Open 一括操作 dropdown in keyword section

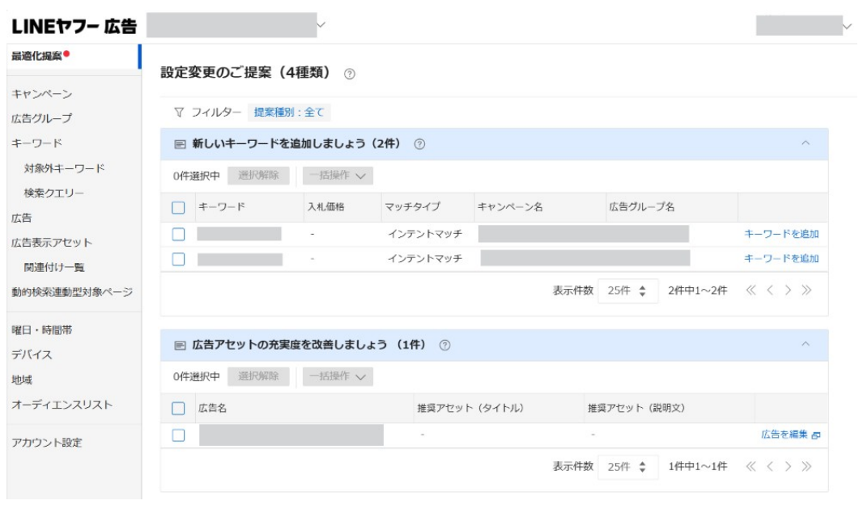[338, 176]
